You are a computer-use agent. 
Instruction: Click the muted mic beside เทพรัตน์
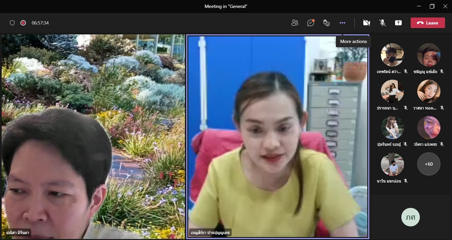click(x=406, y=71)
